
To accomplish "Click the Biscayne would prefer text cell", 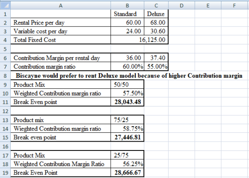I will [129, 75].
